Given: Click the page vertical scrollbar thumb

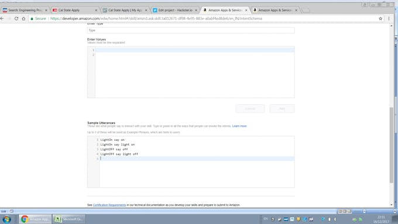Looking at the screenshot, I should pyautogui.click(x=391, y=144).
